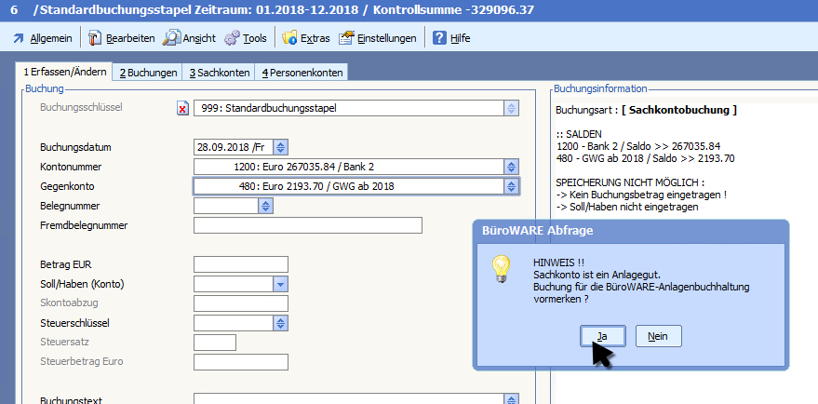818x404 pixels.
Task: Click the lightbulb hint icon in dialog
Action: tap(502, 268)
